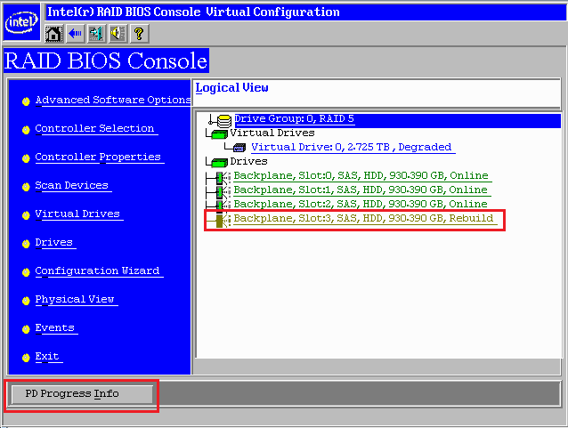Click the Exit door toolbar icon

point(96,34)
